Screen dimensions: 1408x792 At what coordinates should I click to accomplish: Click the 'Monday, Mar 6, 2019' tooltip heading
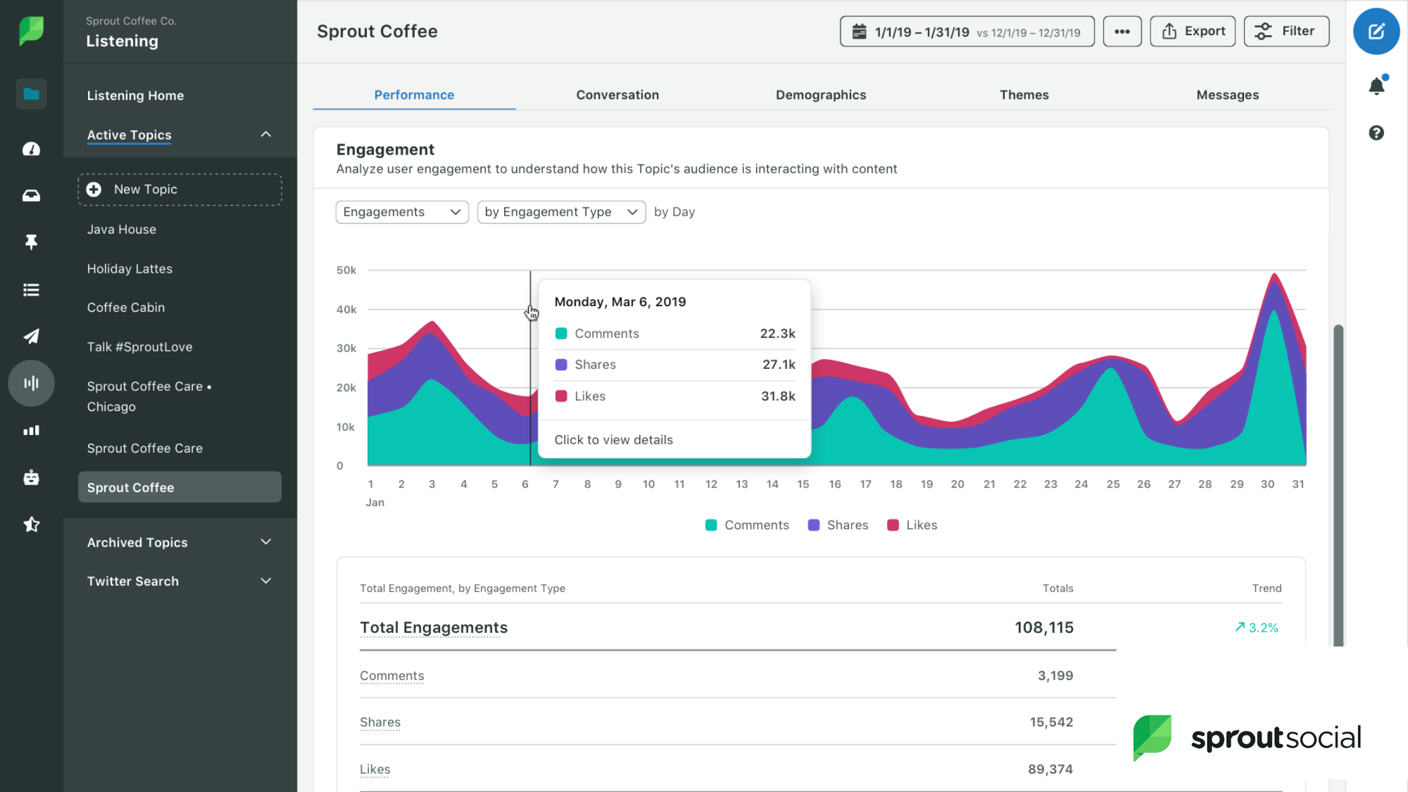click(620, 302)
